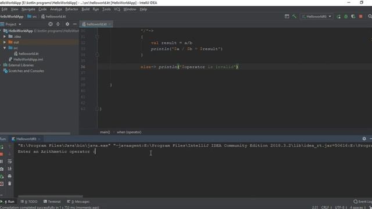Click HelloWorldApp breadcrumb in navigation bar
This screenshot has height=209, width=372.
[12, 17]
